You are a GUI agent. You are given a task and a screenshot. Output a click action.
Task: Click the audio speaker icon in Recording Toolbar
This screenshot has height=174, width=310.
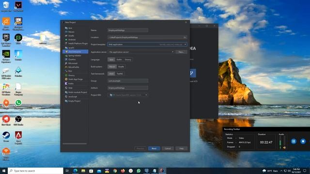(284, 147)
